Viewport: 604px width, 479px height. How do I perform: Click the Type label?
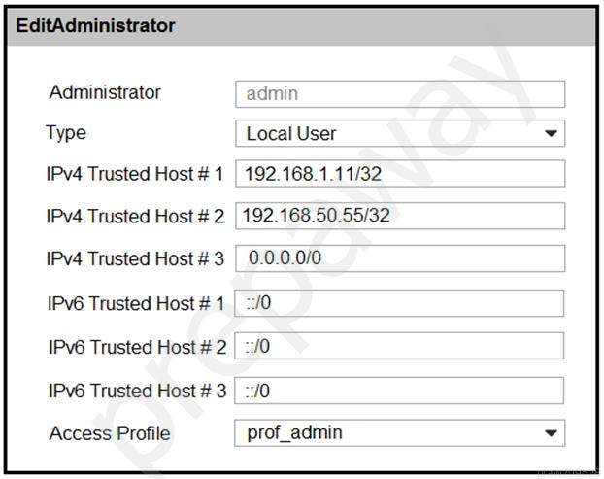click(x=66, y=133)
